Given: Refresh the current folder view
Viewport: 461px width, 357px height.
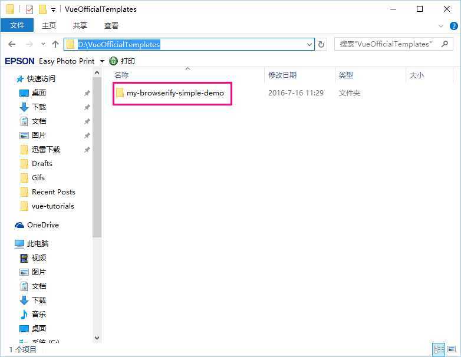Looking at the screenshot, I should pos(321,45).
